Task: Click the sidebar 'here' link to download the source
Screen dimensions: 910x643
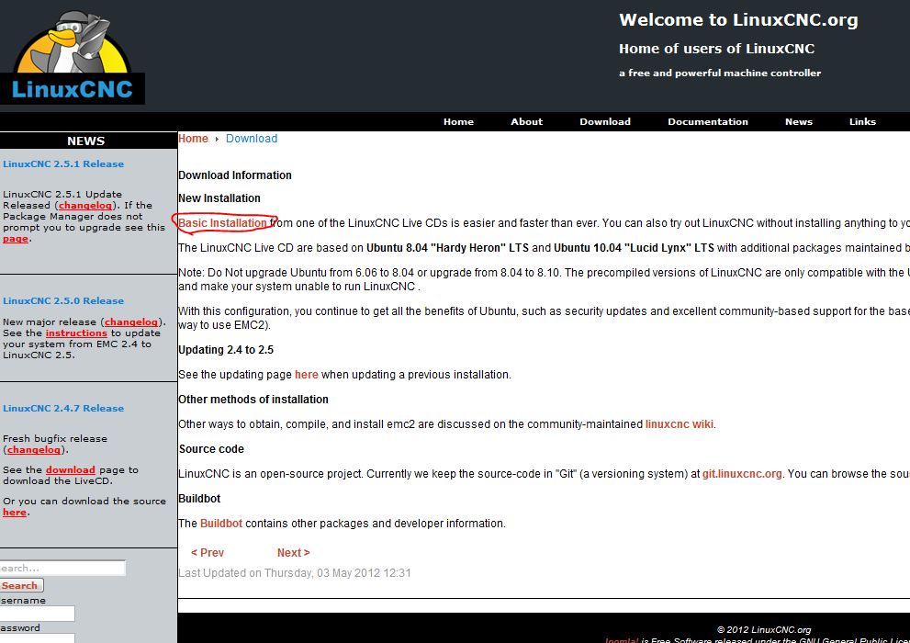Action: click(x=15, y=513)
